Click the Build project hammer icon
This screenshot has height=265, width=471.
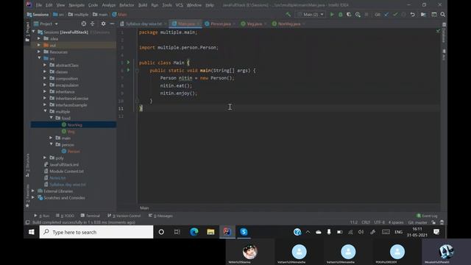288,15
